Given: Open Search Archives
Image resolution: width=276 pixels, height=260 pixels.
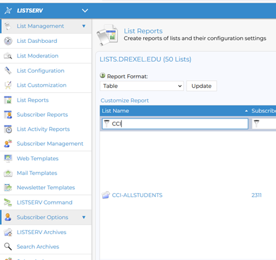Looking at the screenshot, I should 38,247.
